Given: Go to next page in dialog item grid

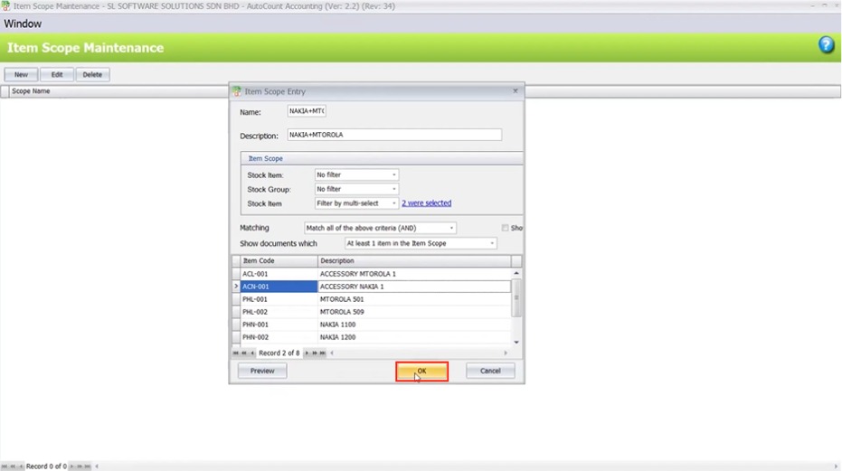Looking at the screenshot, I should (x=315, y=353).
